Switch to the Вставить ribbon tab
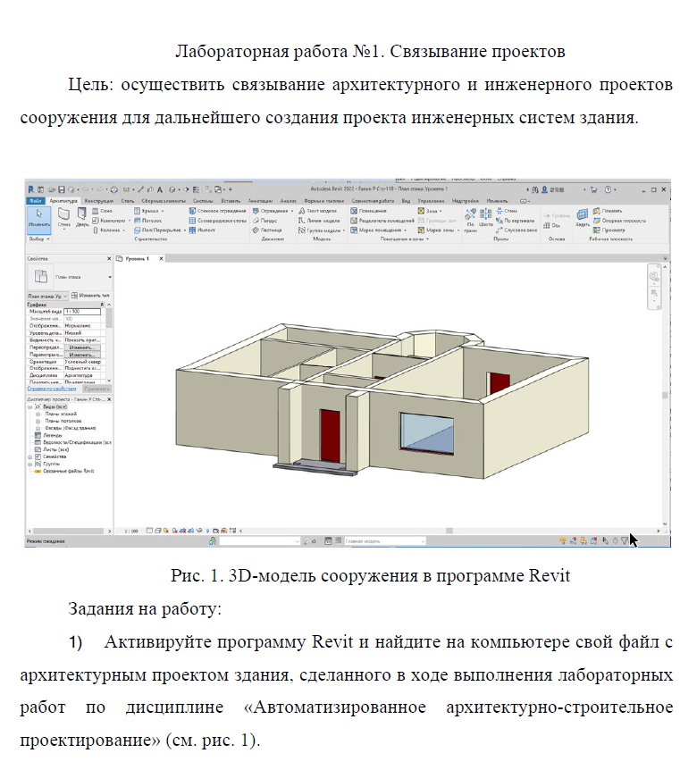 (x=231, y=201)
